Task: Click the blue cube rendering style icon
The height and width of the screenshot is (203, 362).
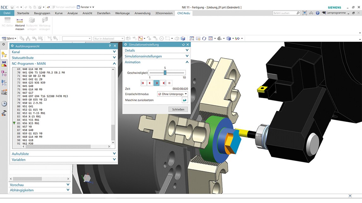Action: pos(229,38)
